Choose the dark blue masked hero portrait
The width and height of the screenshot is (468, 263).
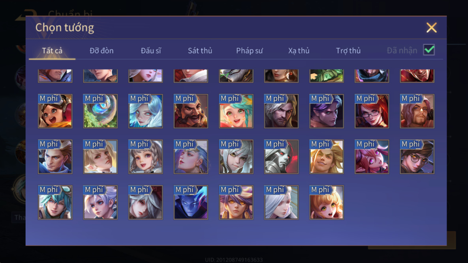[x=191, y=202]
